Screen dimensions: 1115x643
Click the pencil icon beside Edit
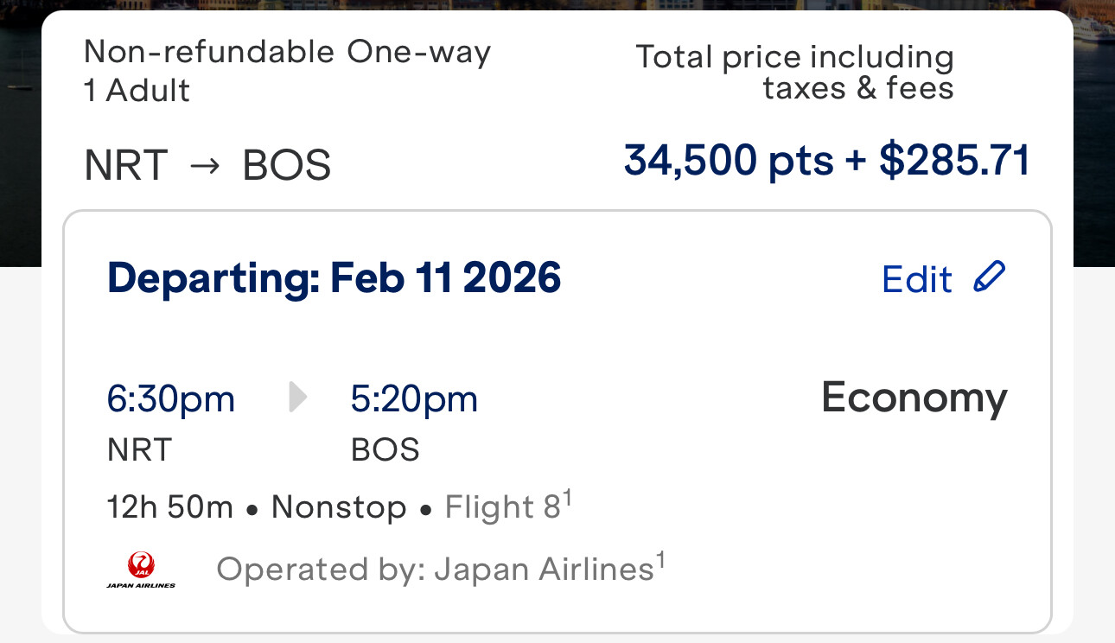[x=989, y=278]
